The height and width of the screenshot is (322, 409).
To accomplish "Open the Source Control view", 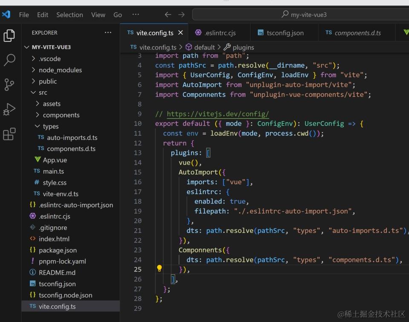I will pos(9,84).
